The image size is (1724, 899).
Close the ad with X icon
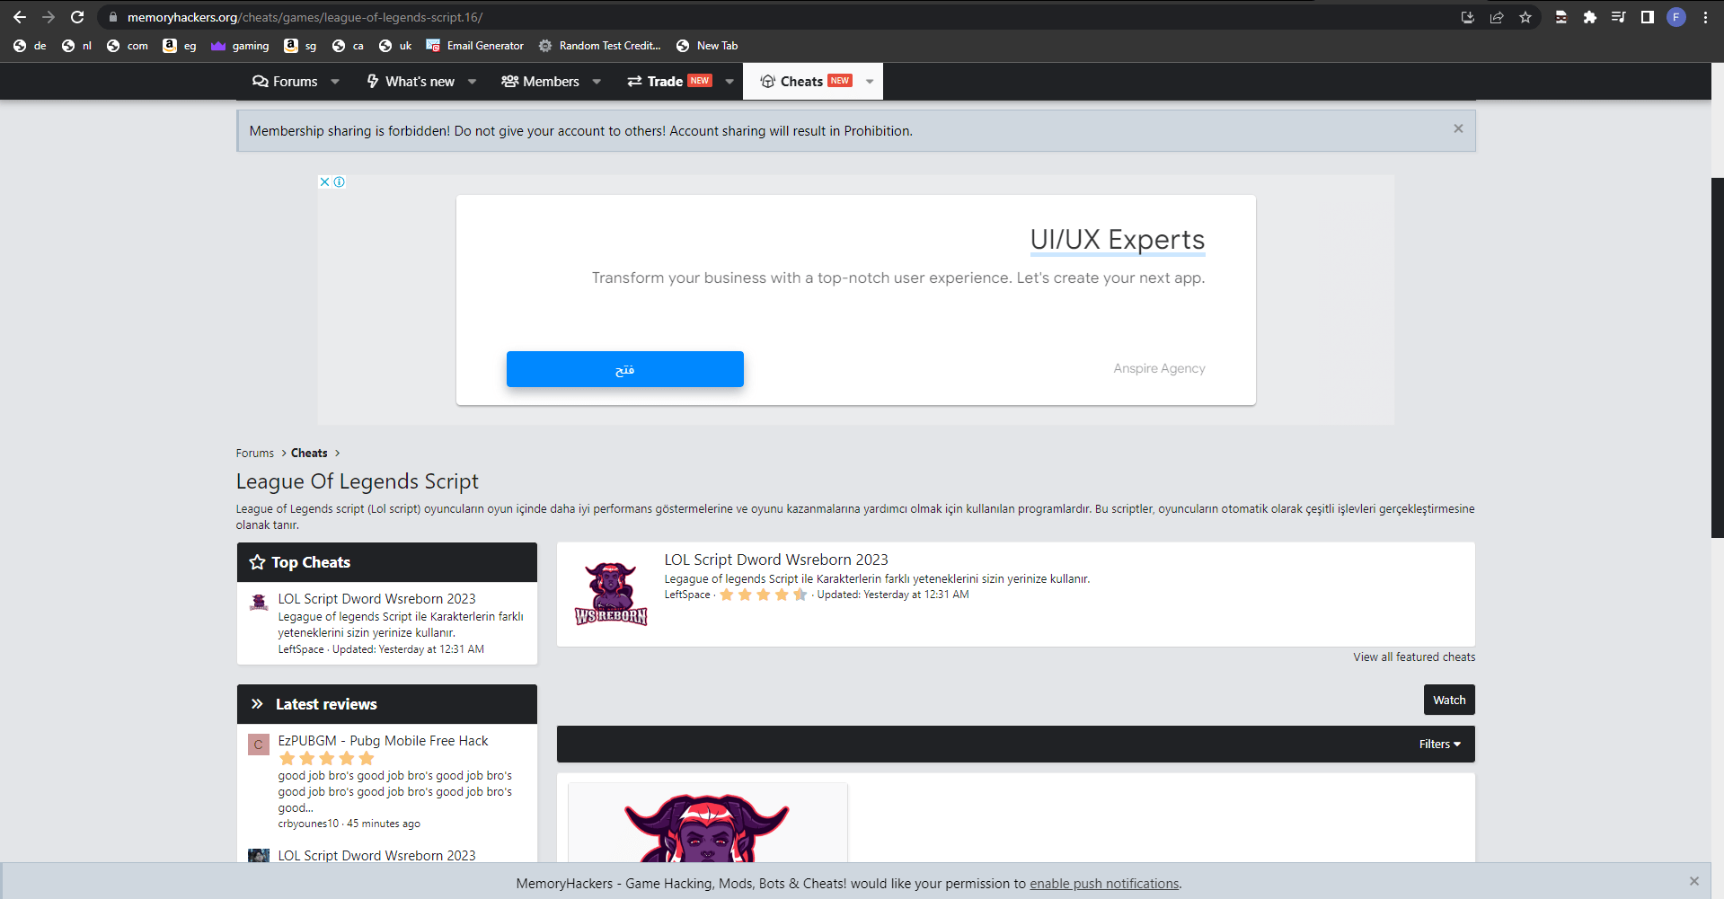point(325,181)
